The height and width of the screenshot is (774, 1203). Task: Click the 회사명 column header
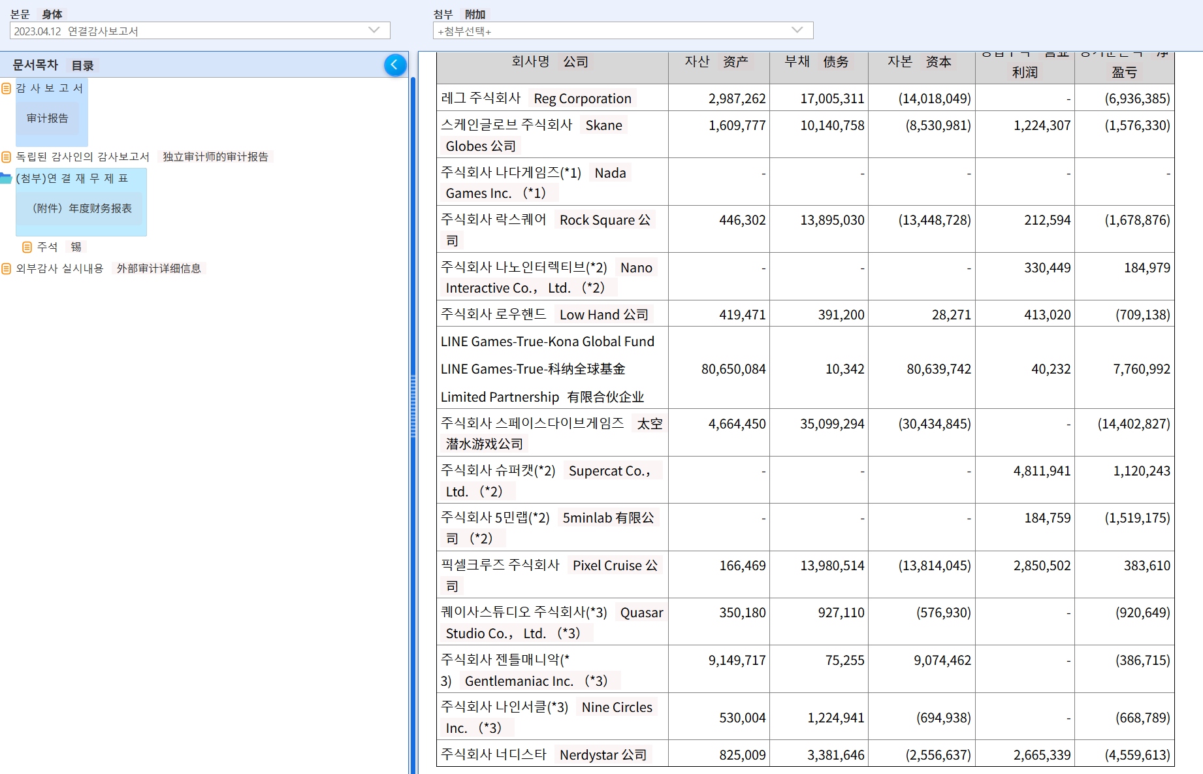click(553, 68)
